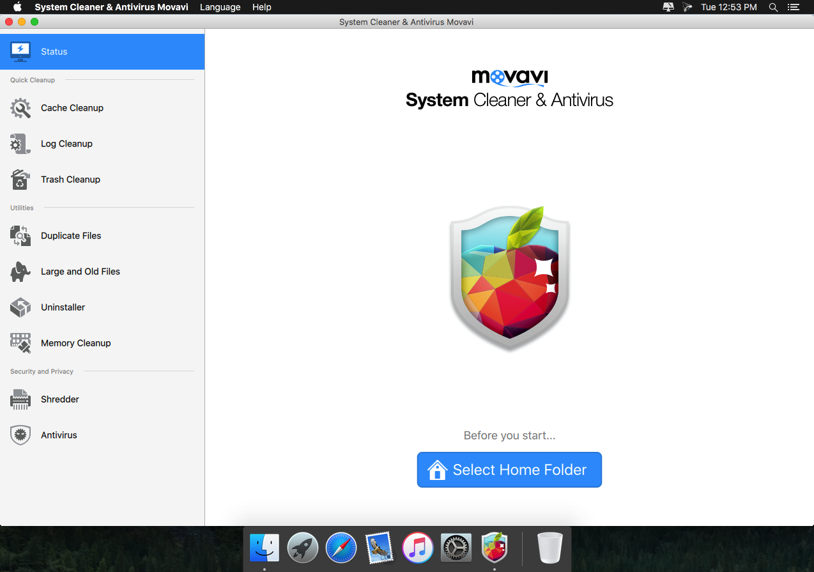Open Notification Center list icon

(x=793, y=7)
